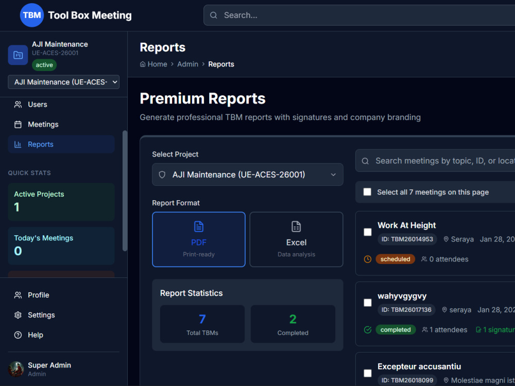Tick Select all 7 meetings checkbox
Image resolution: width=515 pixels, height=386 pixels.
(367, 192)
